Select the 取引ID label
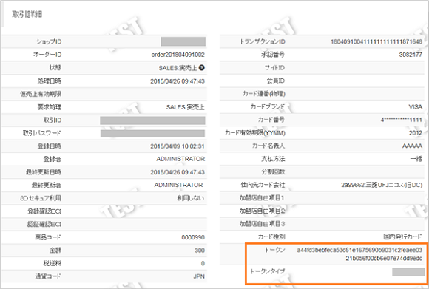 click(x=53, y=120)
